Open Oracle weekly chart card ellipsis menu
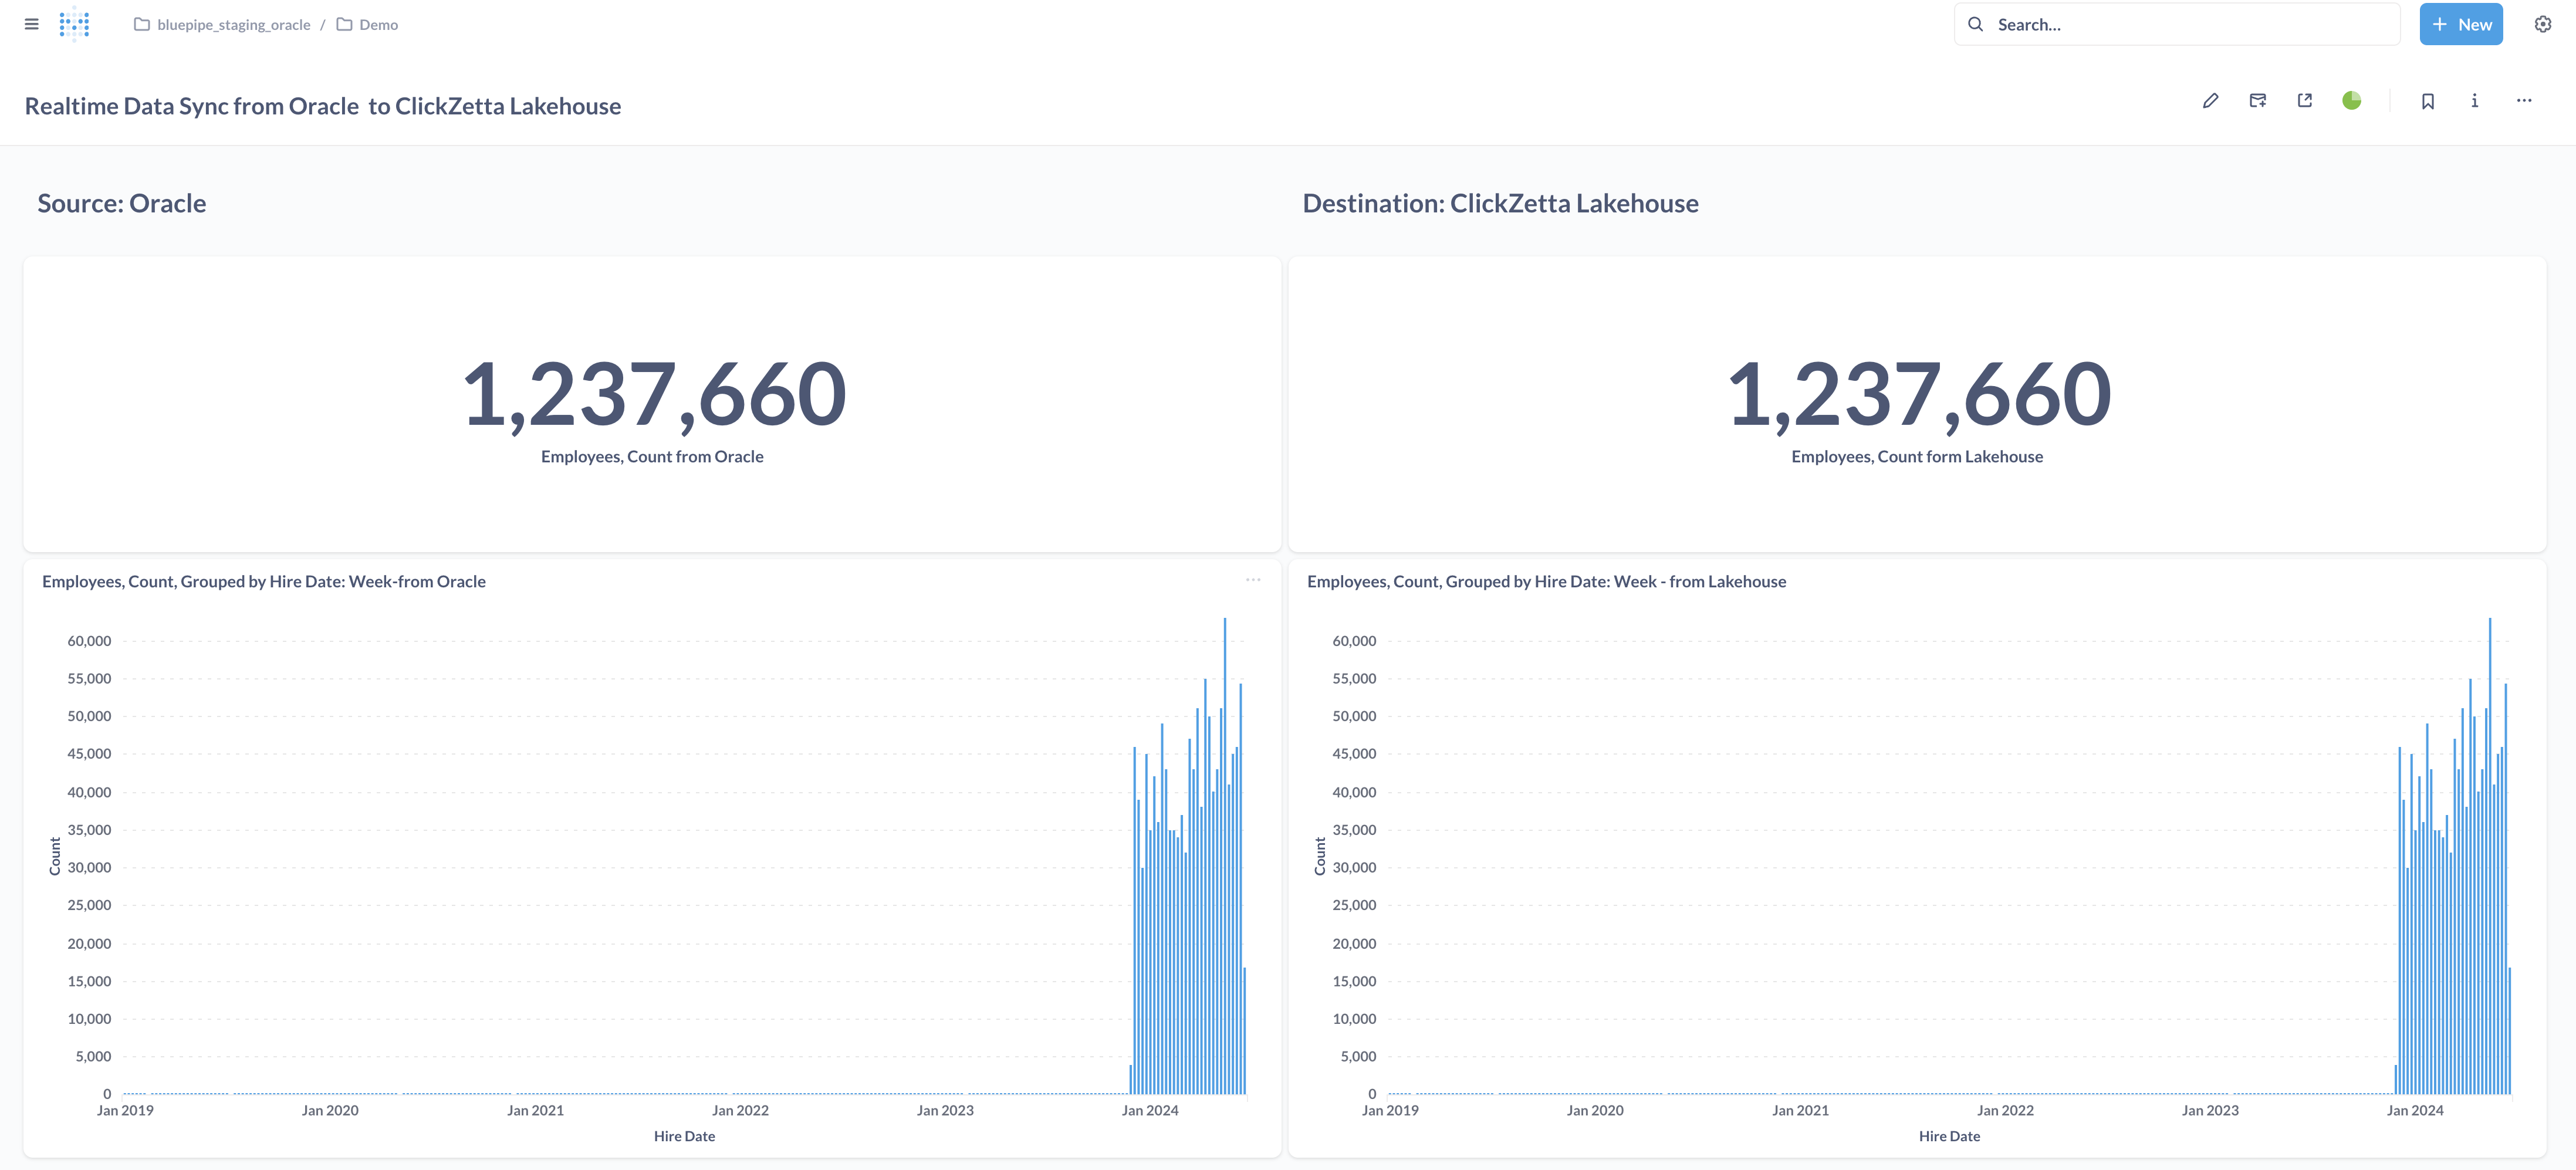The image size is (2576, 1170). (x=1252, y=580)
